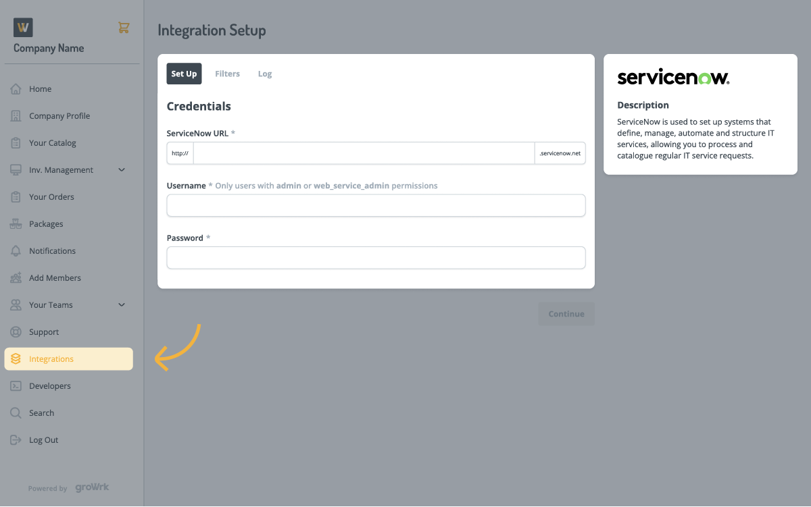The width and height of the screenshot is (811, 507).
Task: Select the Set Up tab
Action: coord(184,74)
